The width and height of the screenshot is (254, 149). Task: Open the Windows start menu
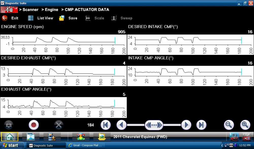10,145
